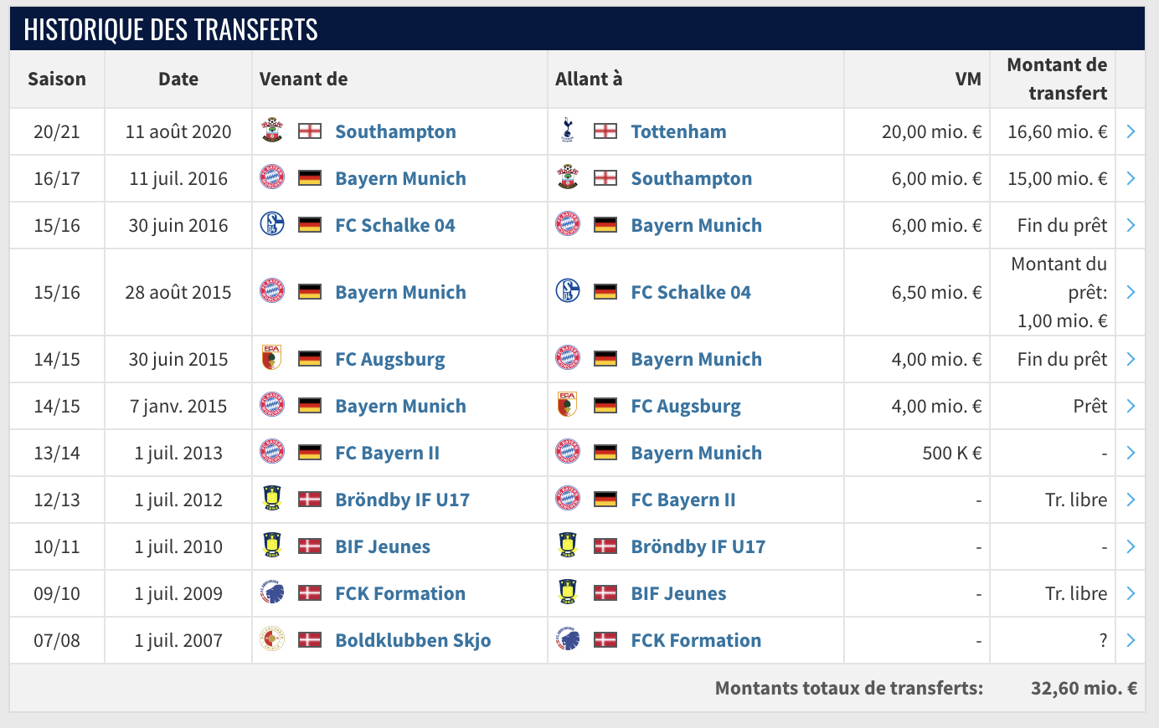Viewport: 1159px width, 728px height.
Task: Open the Tottenham club link
Action: coord(678,131)
